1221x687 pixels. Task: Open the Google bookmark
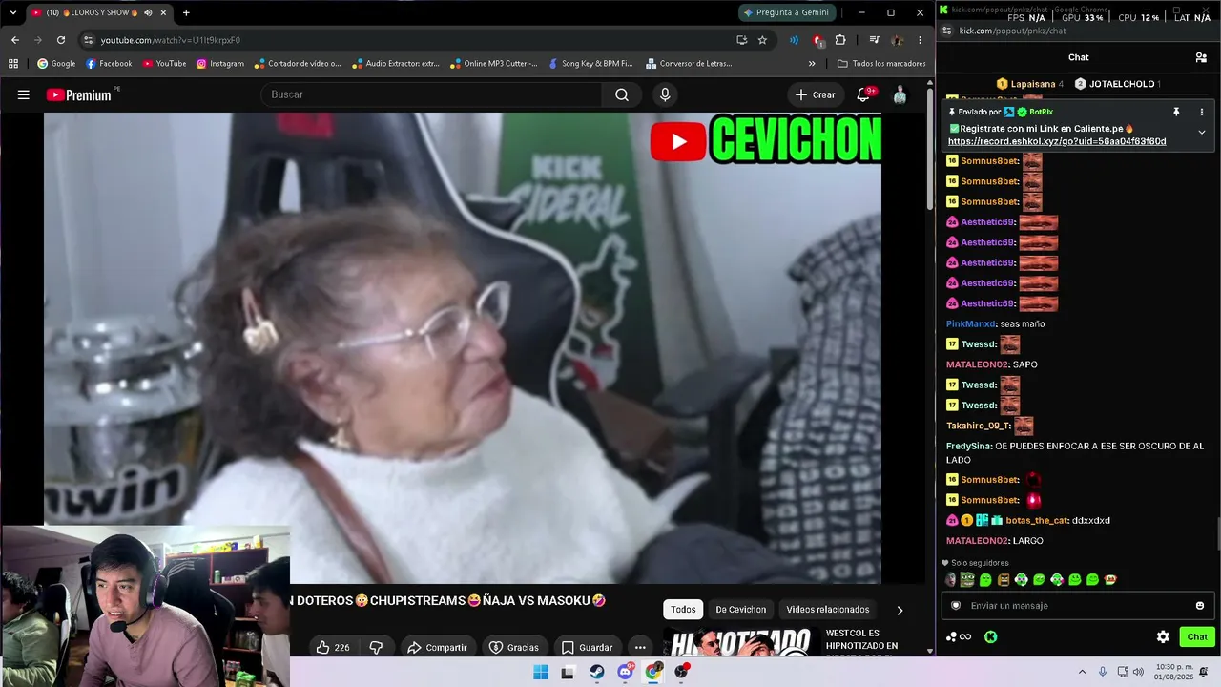[56, 64]
